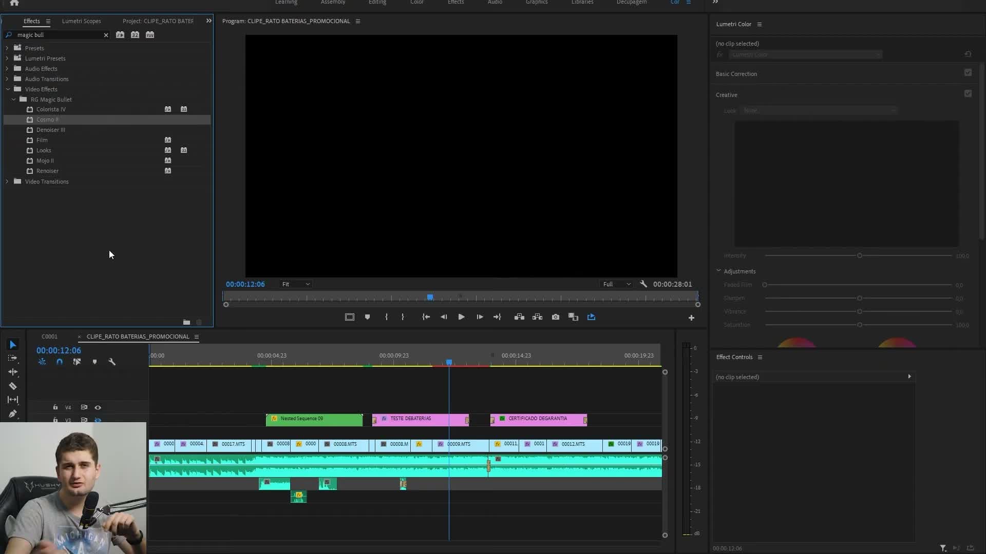Viewport: 986px width, 554px height.
Task: Click the Play button in Program monitor
Action: (x=461, y=317)
